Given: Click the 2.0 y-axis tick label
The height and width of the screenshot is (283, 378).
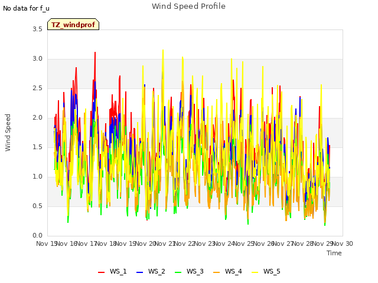Looking at the screenshot, I should click(x=37, y=118).
